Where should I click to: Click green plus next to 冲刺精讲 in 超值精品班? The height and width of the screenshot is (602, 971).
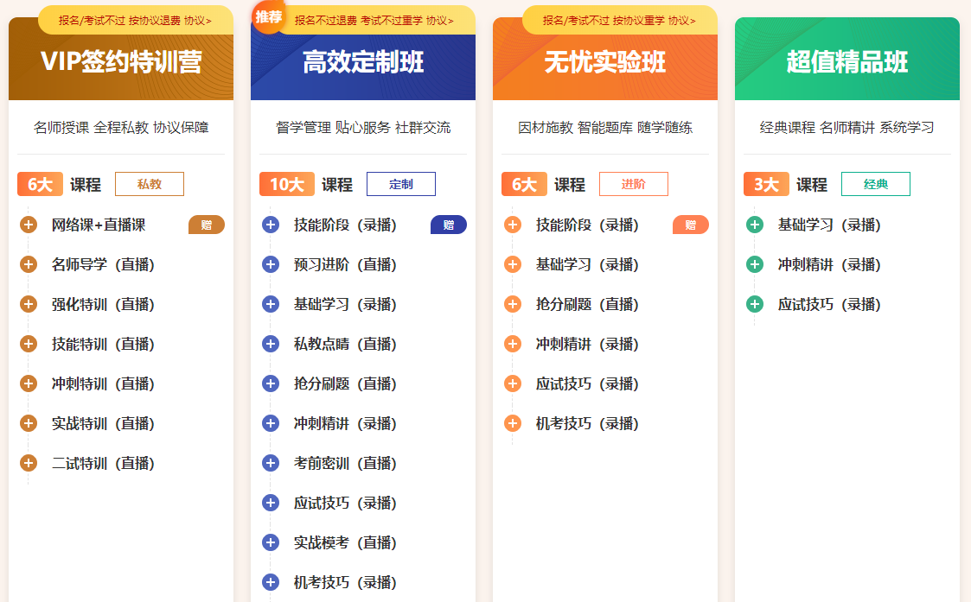click(755, 264)
